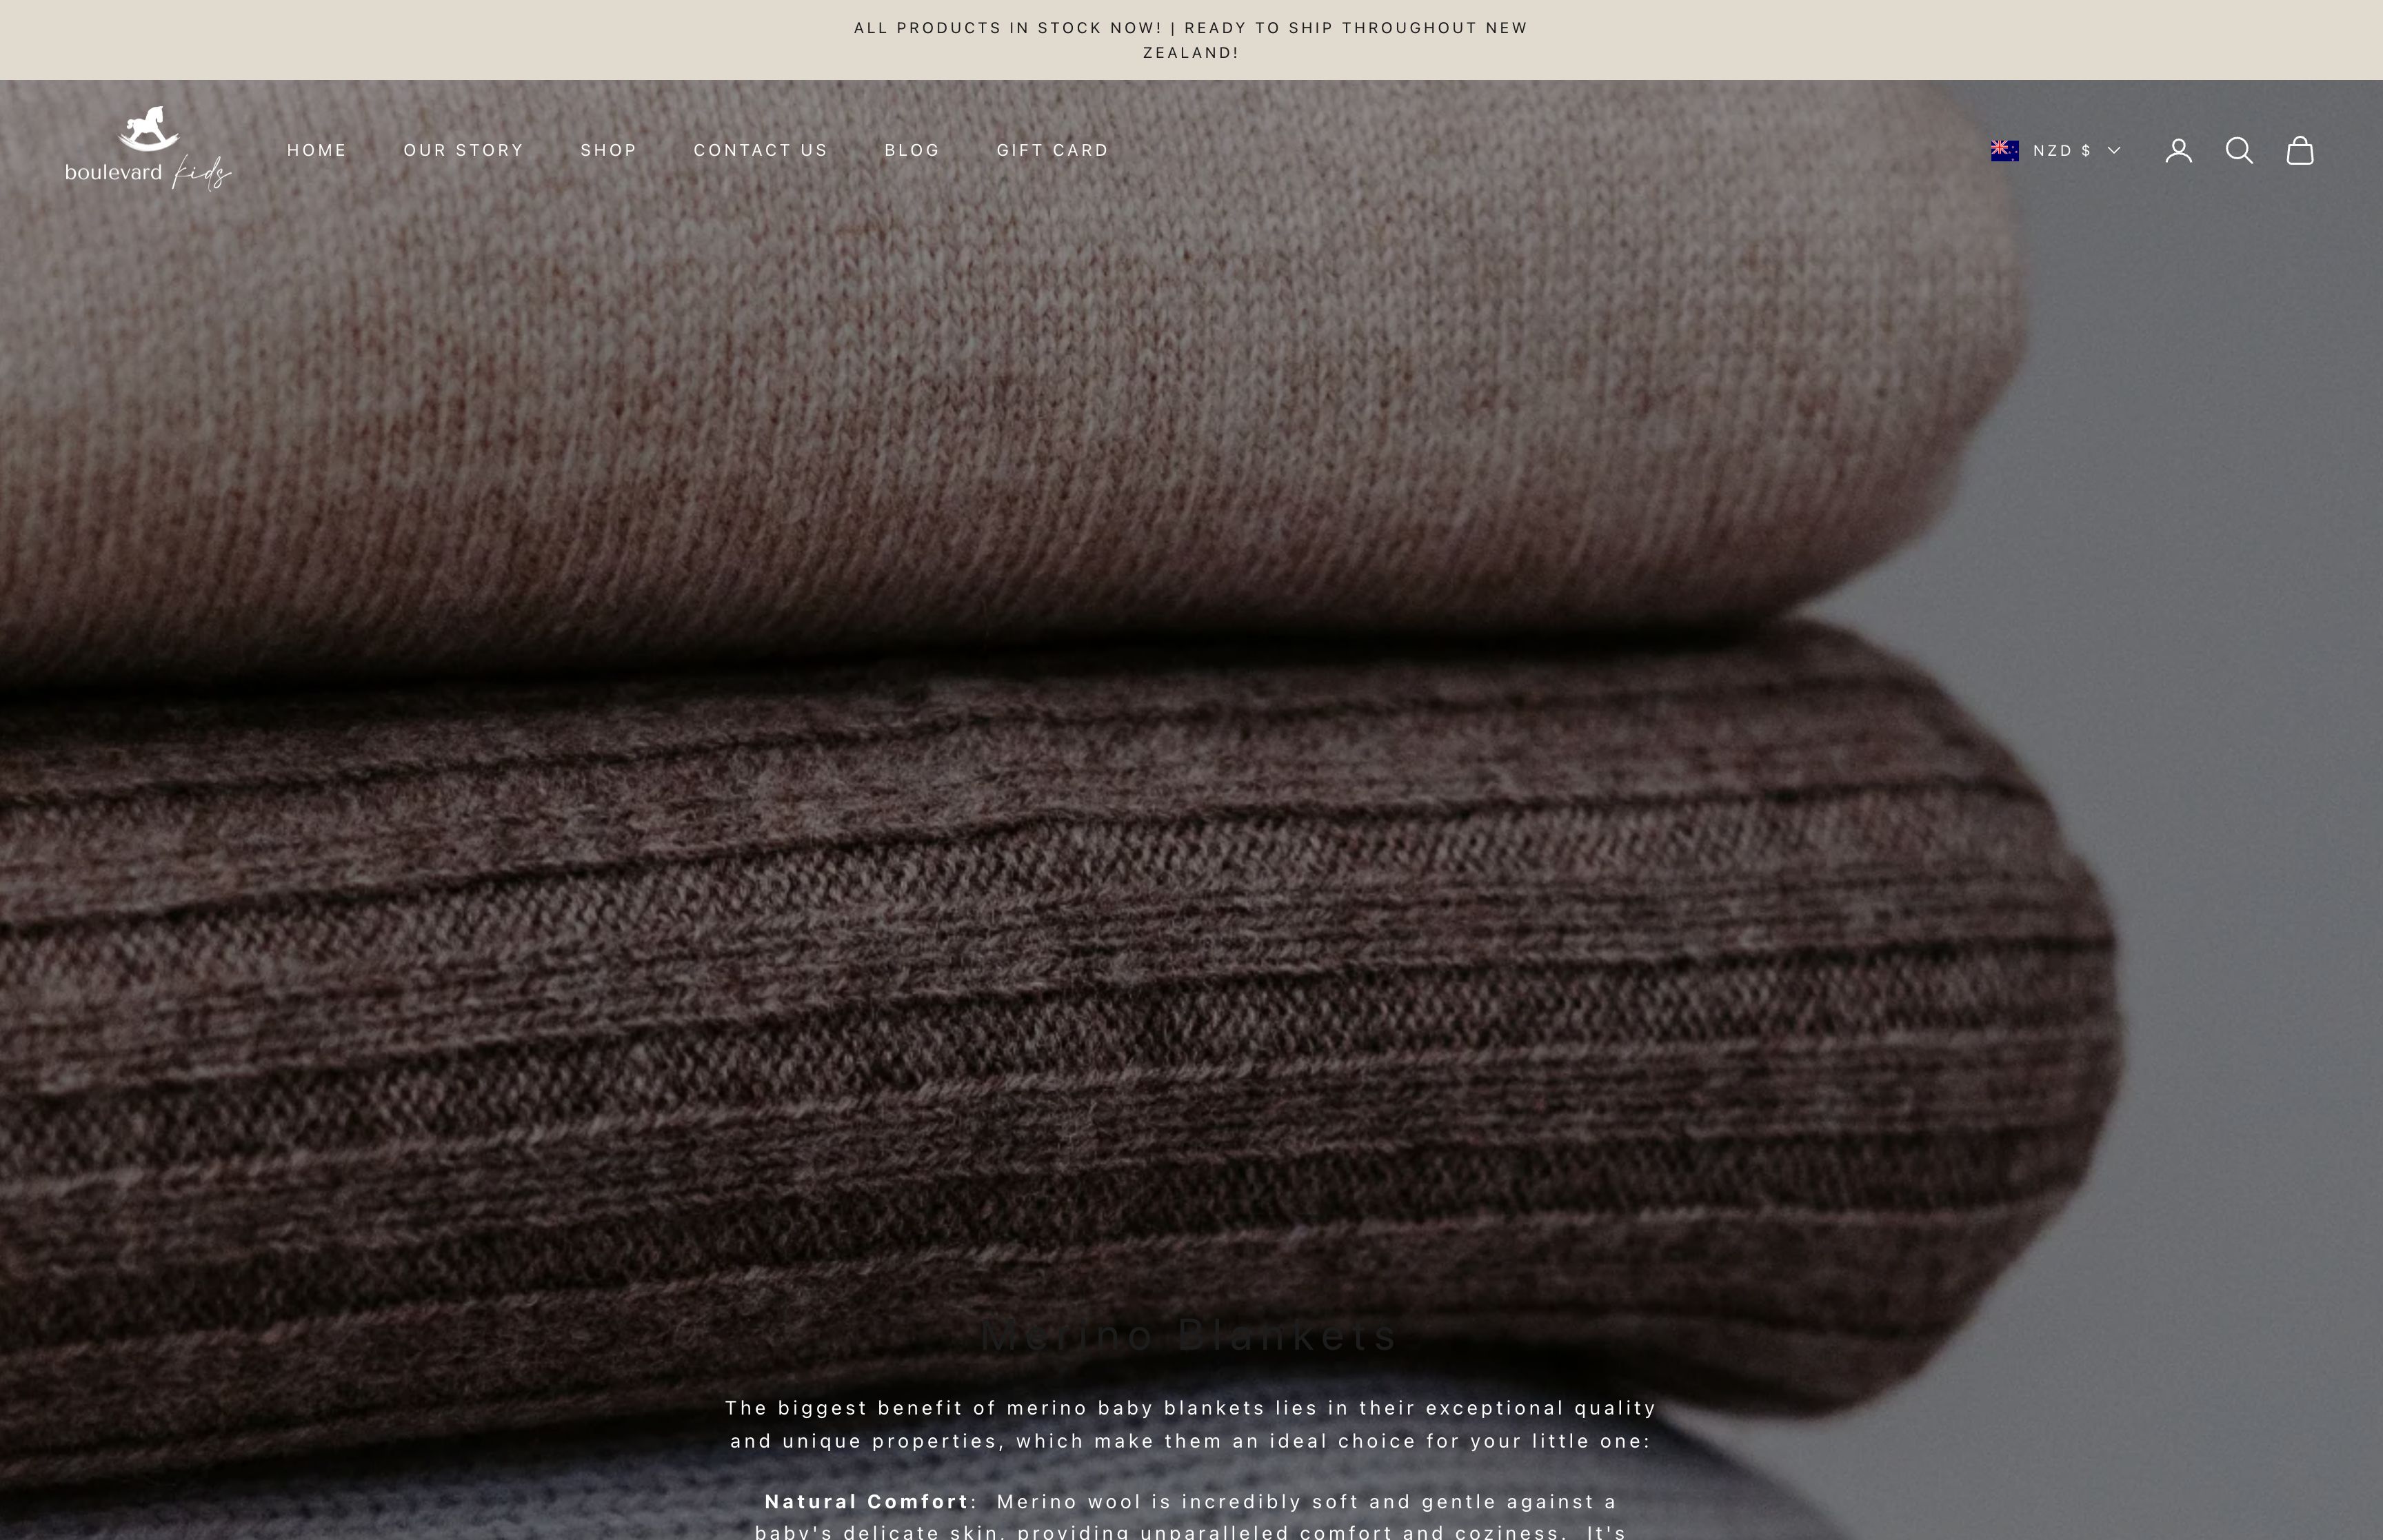The image size is (2383, 1540).
Task: Click the magnifying glass in the top bar
Action: [x=2240, y=150]
